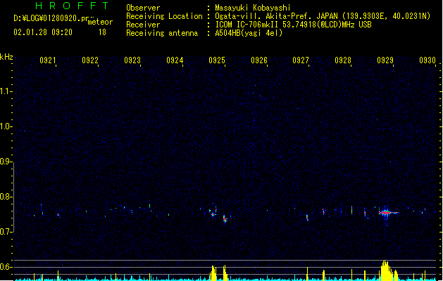The height and width of the screenshot is (281, 443).
Task: Click the 0922 time marker
Action: (90, 60)
